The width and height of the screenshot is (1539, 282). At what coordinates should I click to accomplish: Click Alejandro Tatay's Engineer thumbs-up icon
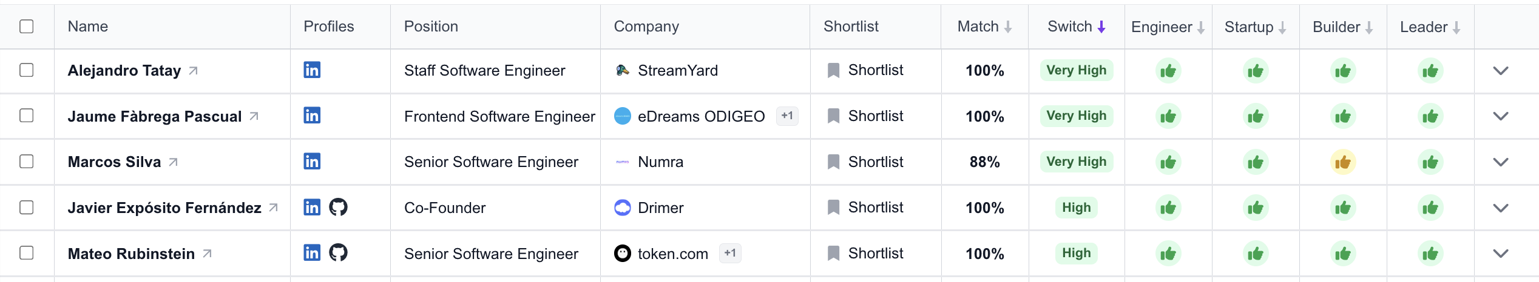[x=1168, y=71]
